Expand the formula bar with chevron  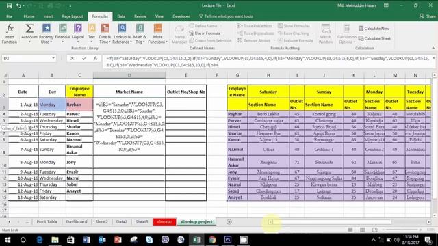(x=433, y=58)
